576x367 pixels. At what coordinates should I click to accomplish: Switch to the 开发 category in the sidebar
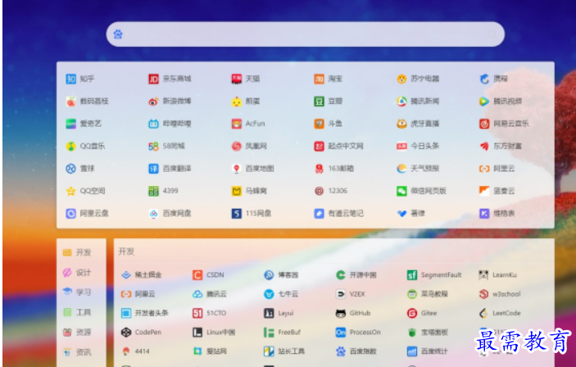point(77,252)
